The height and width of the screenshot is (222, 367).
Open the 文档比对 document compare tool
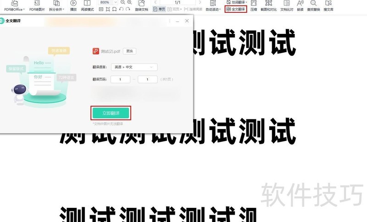(287, 6)
